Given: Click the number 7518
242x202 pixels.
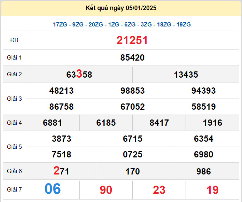Looking at the screenshot, I should (x=61, y=154).
